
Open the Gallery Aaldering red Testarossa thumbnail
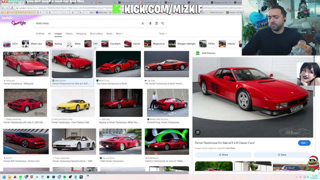25,103
